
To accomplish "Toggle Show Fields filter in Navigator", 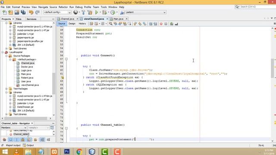I will pyautogui.click(x=10, y=139).
